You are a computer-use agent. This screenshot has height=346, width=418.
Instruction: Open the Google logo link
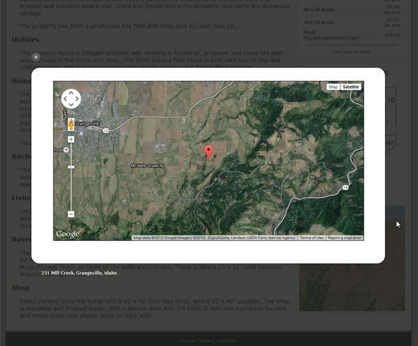68,234
